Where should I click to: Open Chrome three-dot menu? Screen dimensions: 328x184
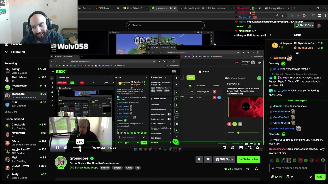tap(325, 16)
